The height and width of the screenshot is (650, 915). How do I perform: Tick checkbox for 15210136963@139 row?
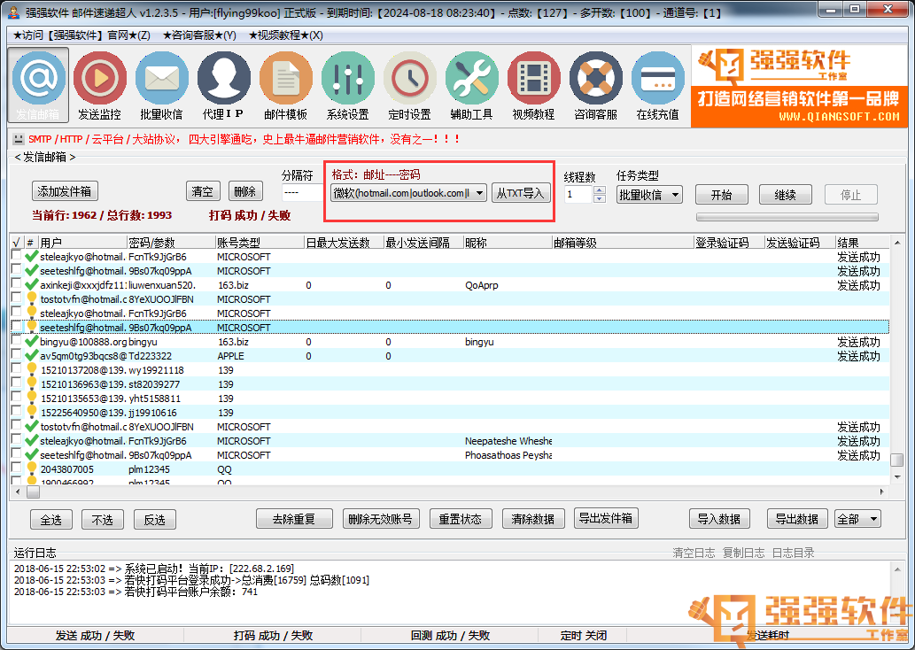[x=16, y=383]
